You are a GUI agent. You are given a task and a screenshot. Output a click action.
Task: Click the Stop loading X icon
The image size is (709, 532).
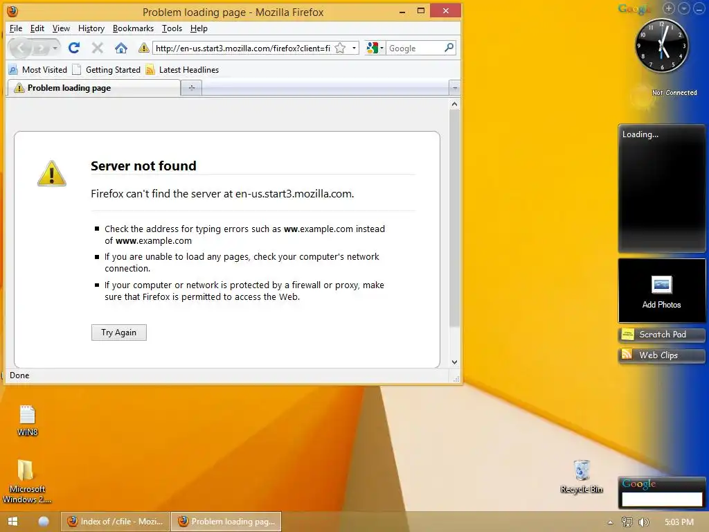[x=97, y=48]
